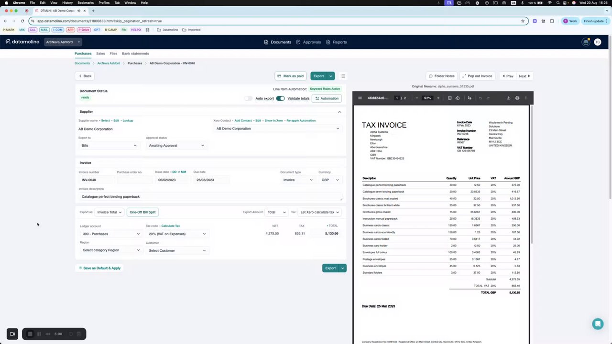
Task: Open the Tax code dropdown
Action: click(177, 234)
